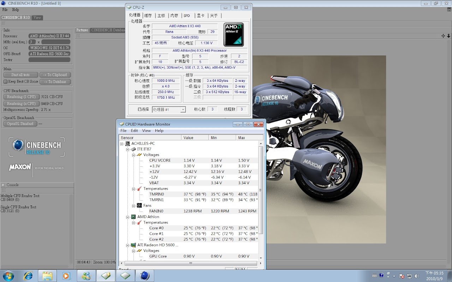Viewport: 452px width, 282px height.
Task: Click the To Clipboard button
Action: (x=55, y=75)
